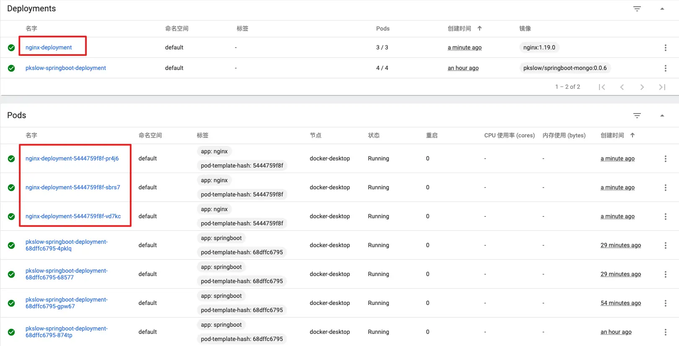Screen dimensions: 679x346
Task: Click Deployments 镜像 column header
Action: 525,28
